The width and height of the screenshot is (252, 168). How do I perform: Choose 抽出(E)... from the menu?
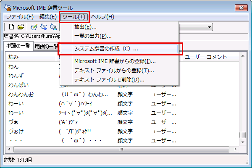[x=119, y=27]
